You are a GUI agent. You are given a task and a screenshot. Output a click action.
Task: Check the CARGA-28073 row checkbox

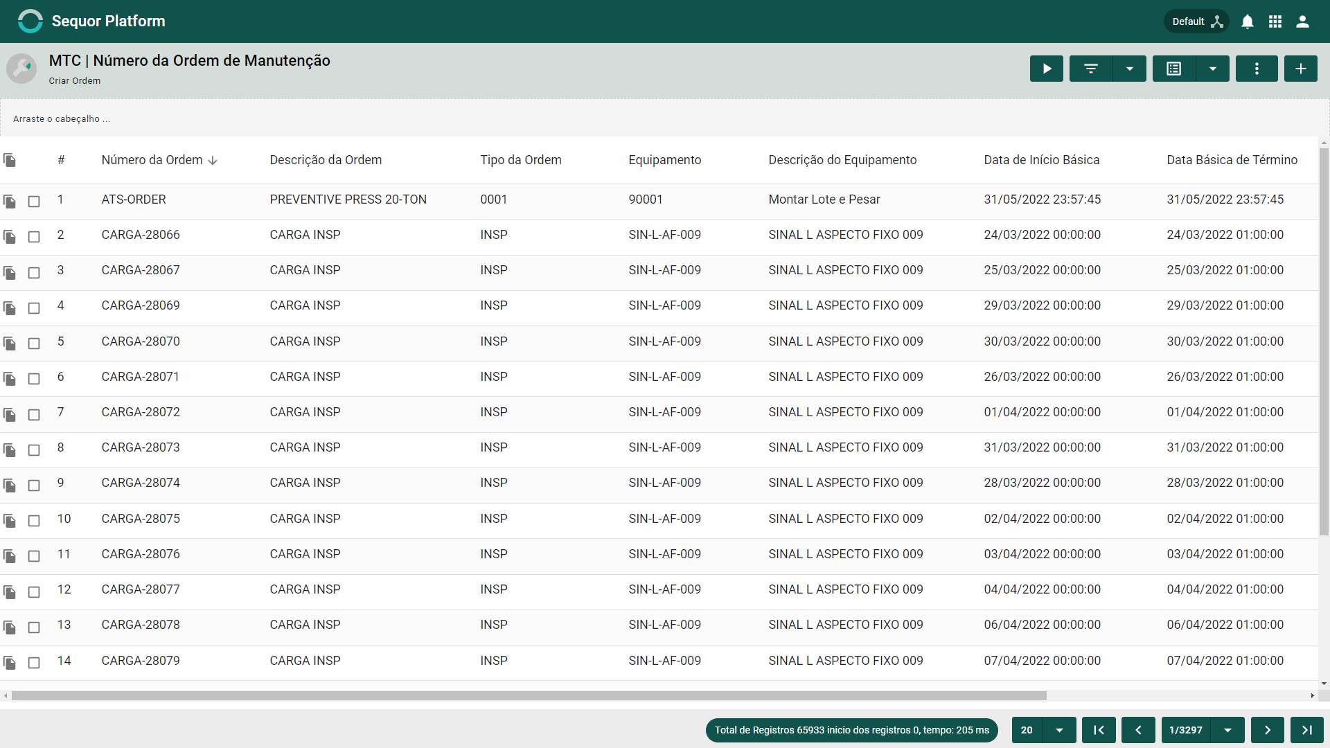[34, 449]
